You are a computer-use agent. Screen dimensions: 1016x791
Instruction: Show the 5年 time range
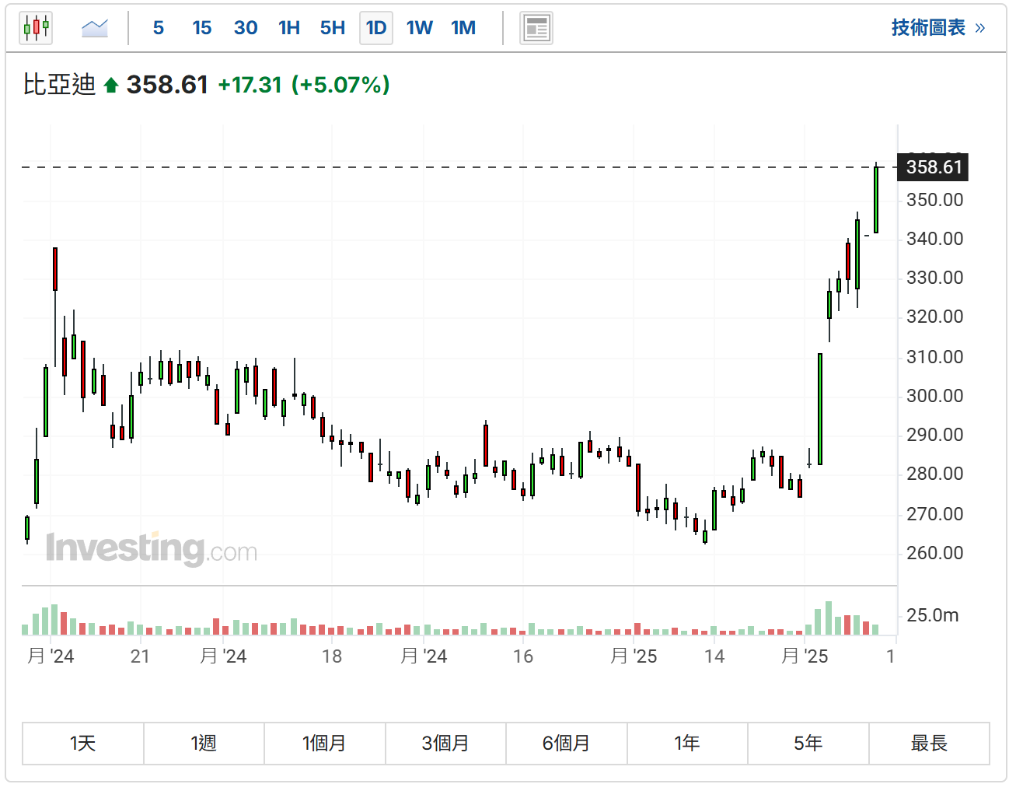[x=808, y=743]
